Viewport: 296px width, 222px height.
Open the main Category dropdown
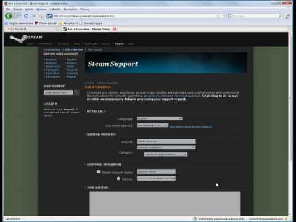tap(166, 147)
